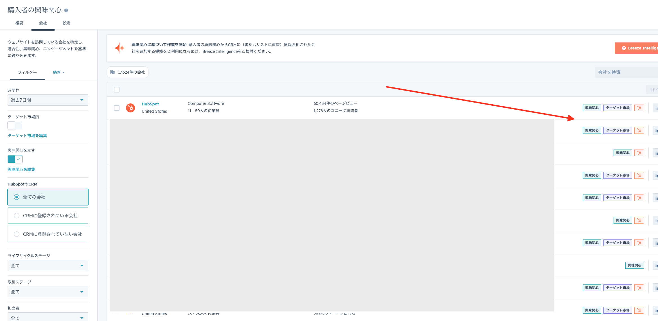Viewport: 658px width, 321px height.
Task: Click the Breeze sparkle icon in banner
Action: [x=119, y=48]
